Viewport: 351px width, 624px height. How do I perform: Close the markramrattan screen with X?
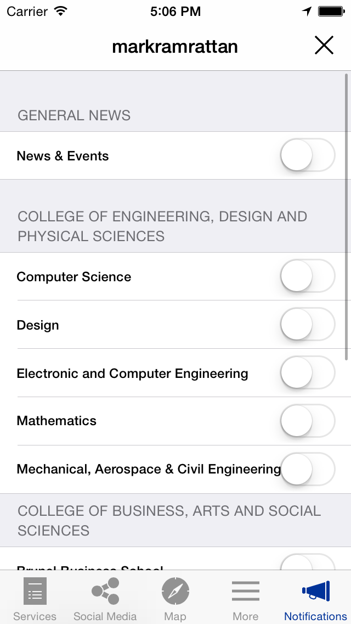[324, 46]
